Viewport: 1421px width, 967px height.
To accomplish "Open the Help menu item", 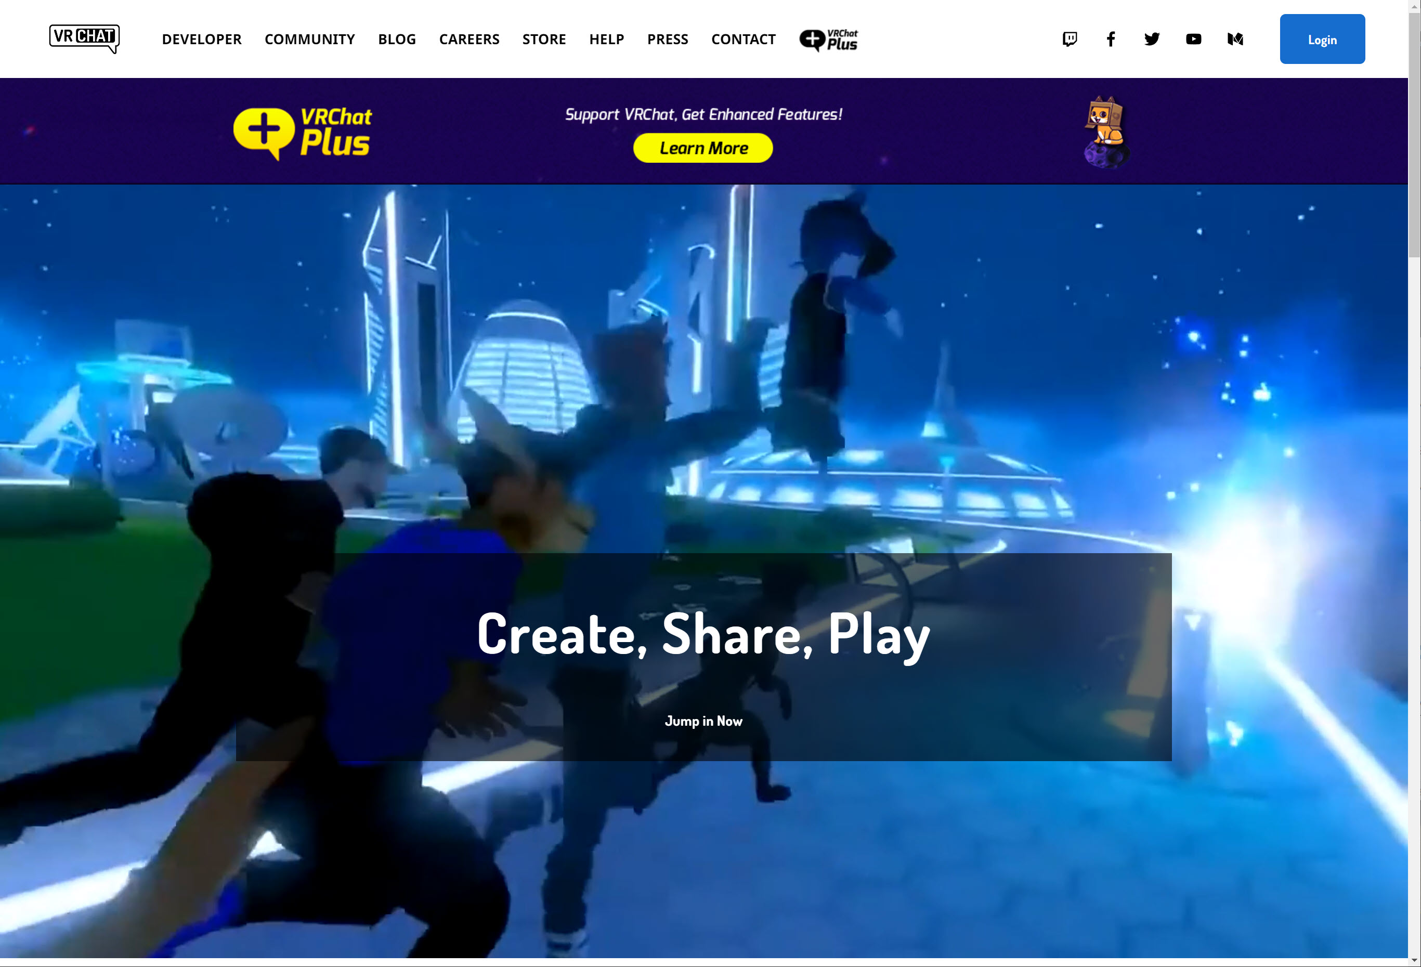I will [606, 40].
